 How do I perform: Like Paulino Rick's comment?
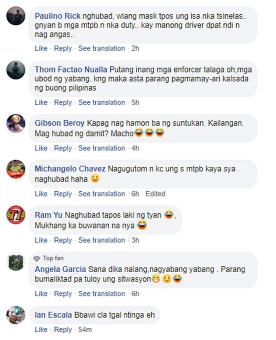(x=41, y=48)
